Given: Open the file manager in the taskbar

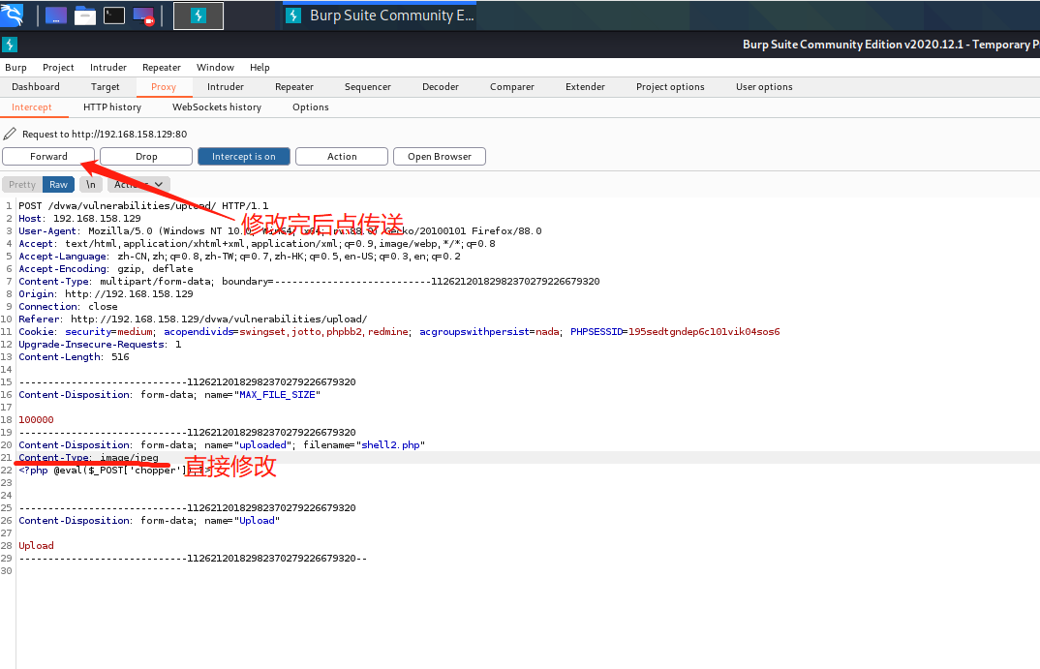Looking at the screenshot, I should coord(85,15).
